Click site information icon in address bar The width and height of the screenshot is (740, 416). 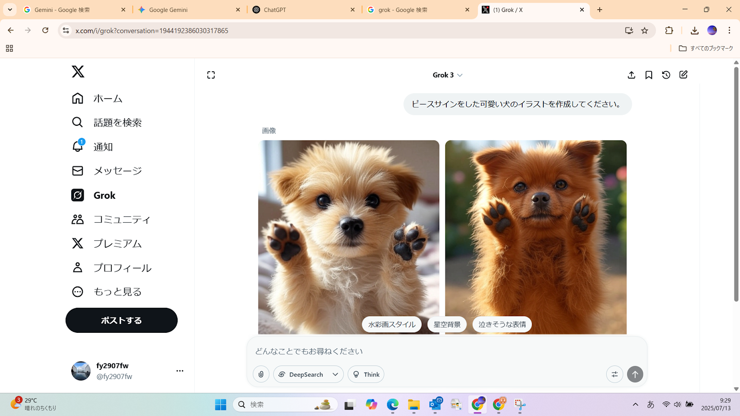click(66, 31)
